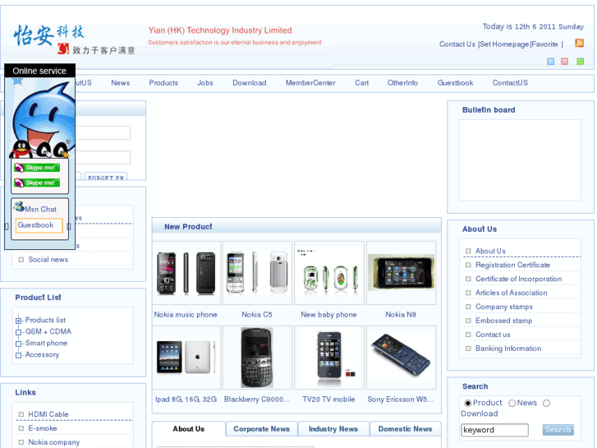
Task: Click the keyword search input field
Action: point(494,430)
